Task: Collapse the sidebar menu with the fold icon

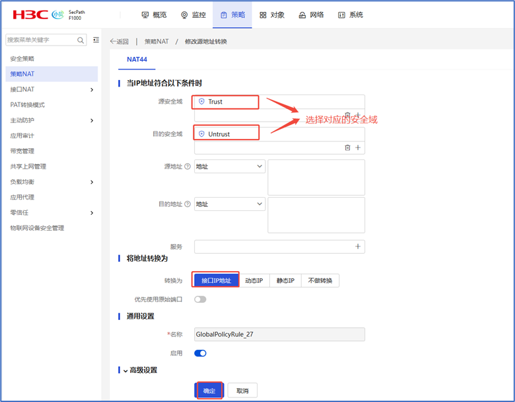Action: coord(96,40)
